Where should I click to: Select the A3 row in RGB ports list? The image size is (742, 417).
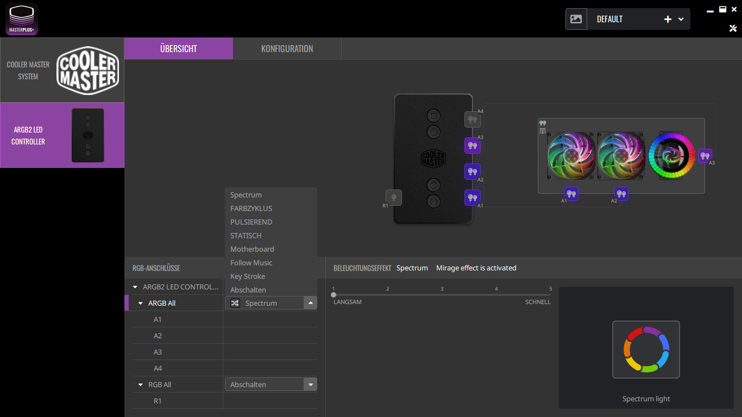[224, 352]
